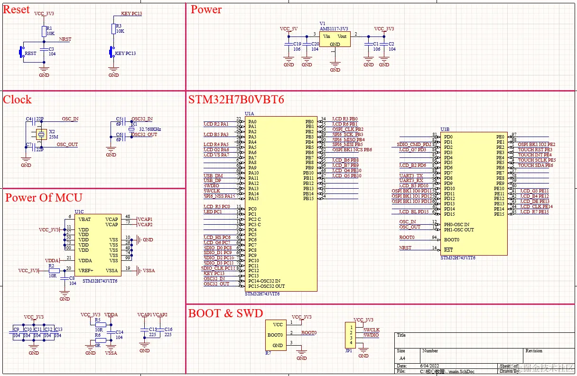Select the U1B port block body
Image resolution: width=577 pixels, height=376 pixels.
(474, 193)
